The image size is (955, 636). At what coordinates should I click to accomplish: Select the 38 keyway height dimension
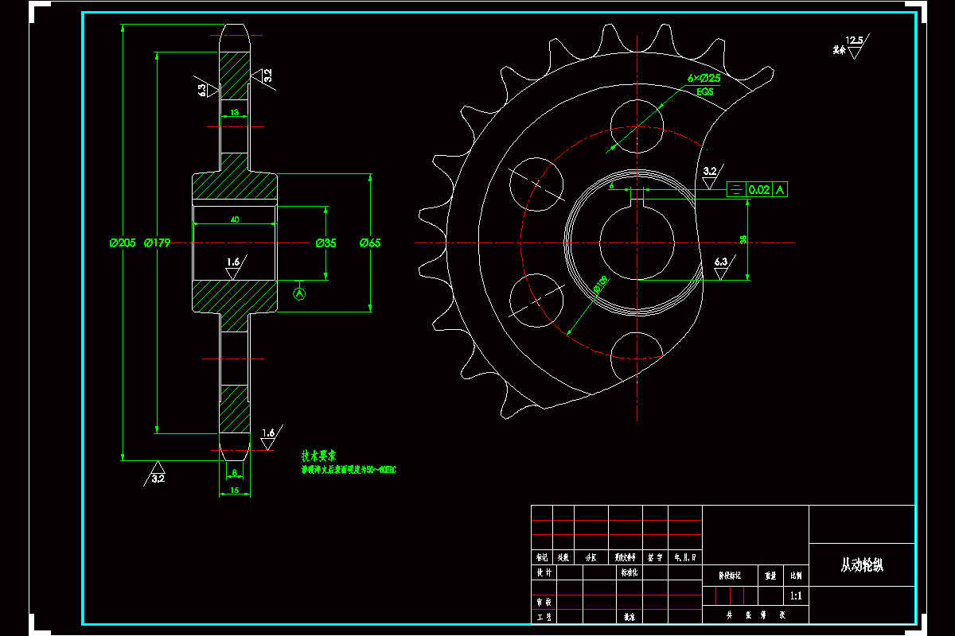coord(743,239)
